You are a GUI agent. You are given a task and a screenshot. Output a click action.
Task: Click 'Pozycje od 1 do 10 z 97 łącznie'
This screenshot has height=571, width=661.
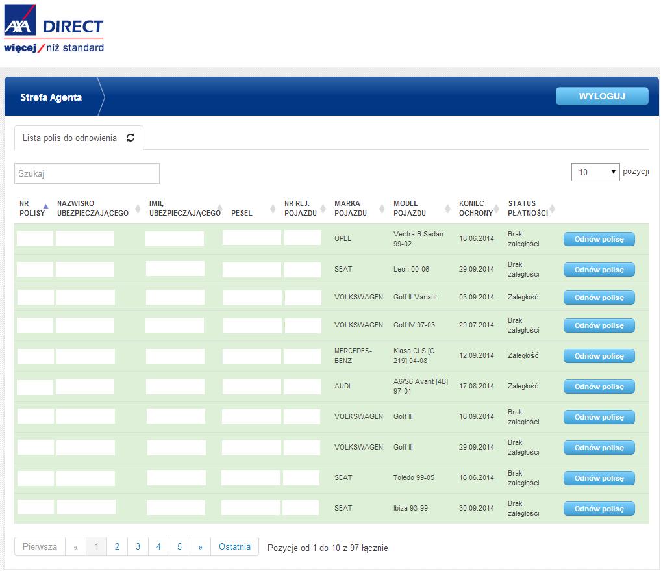[328, 548]
